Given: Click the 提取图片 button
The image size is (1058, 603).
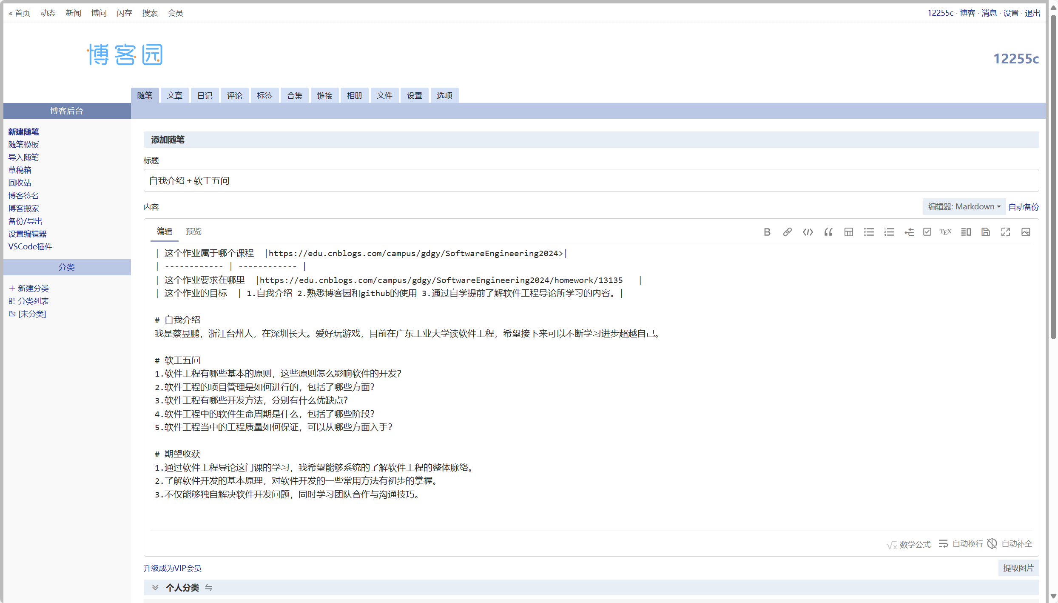Looking at the screenshot, I should click(x=1018, y=568).
